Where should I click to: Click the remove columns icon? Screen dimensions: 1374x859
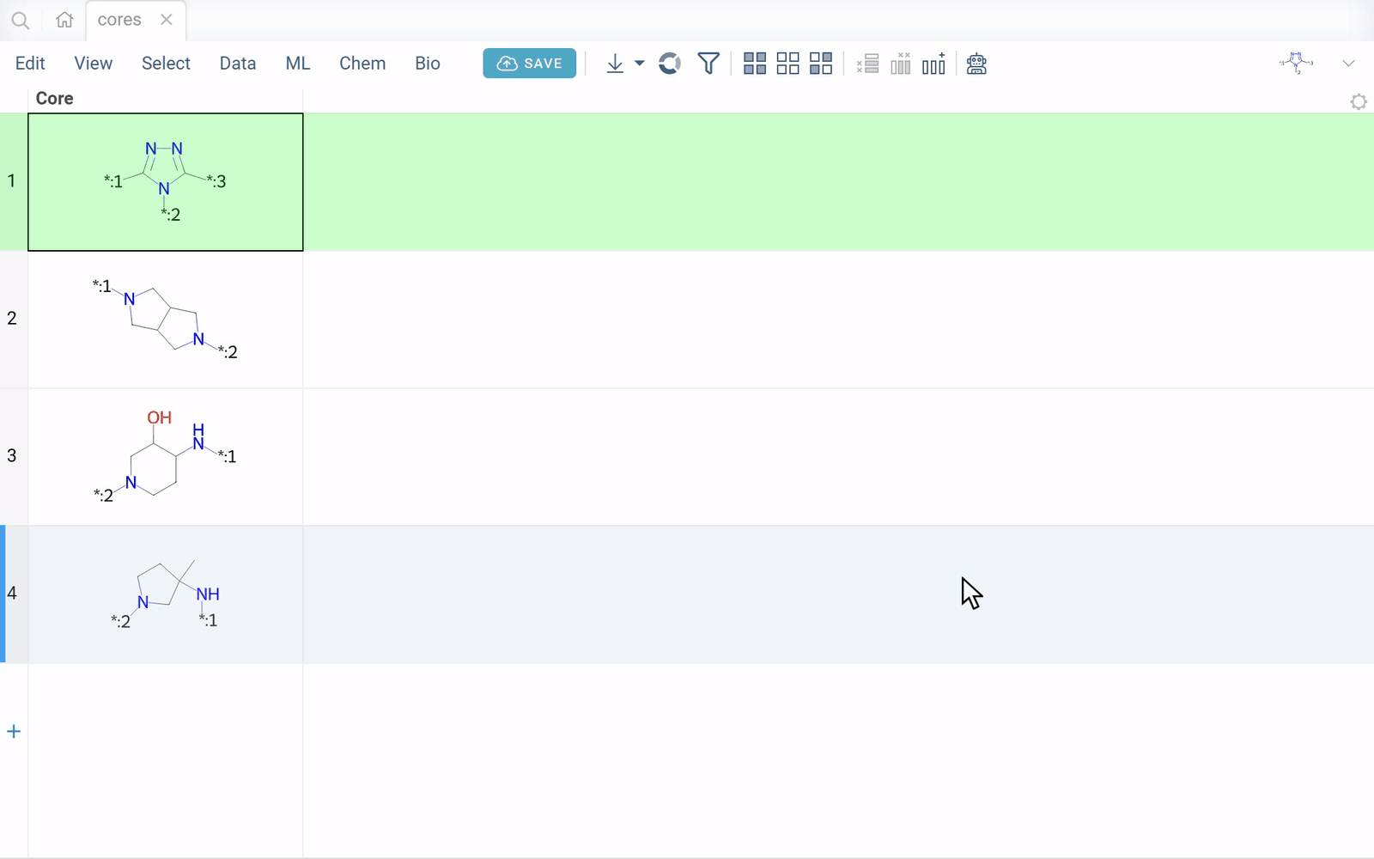click(901, 64)
